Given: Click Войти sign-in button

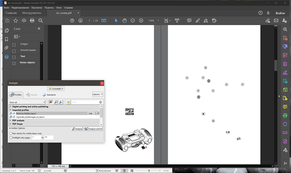Looking at the screenshot, I should click(280, 13).
